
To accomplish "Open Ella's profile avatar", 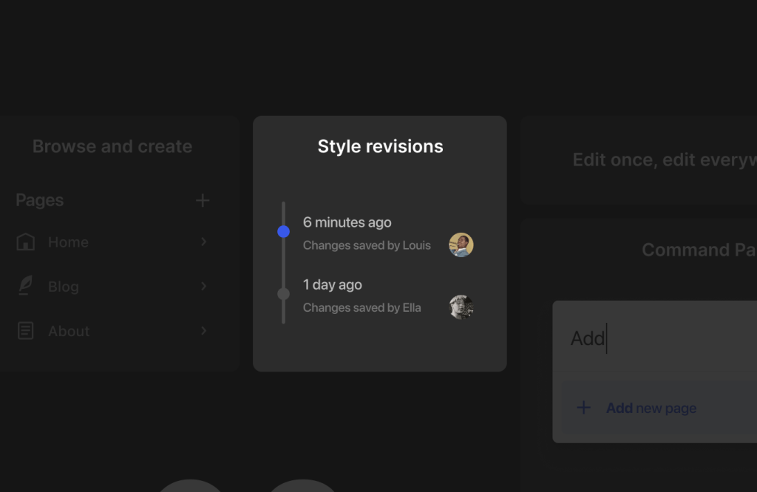I will [461, 307].
